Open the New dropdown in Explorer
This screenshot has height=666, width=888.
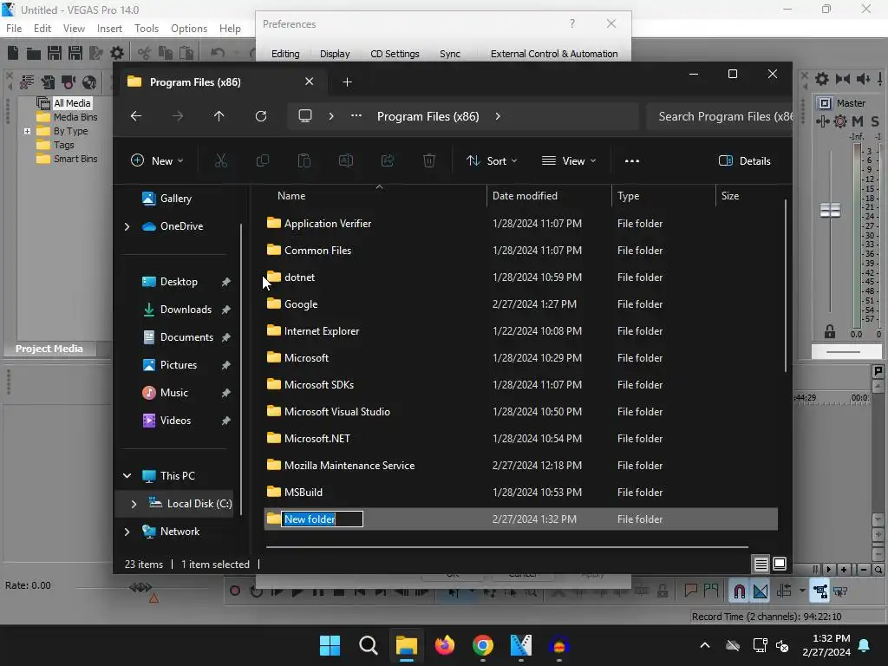(x=157, y=160)
